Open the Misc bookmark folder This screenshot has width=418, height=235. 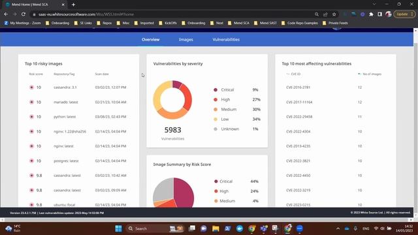pyautogui.click(x=123, y=23)
